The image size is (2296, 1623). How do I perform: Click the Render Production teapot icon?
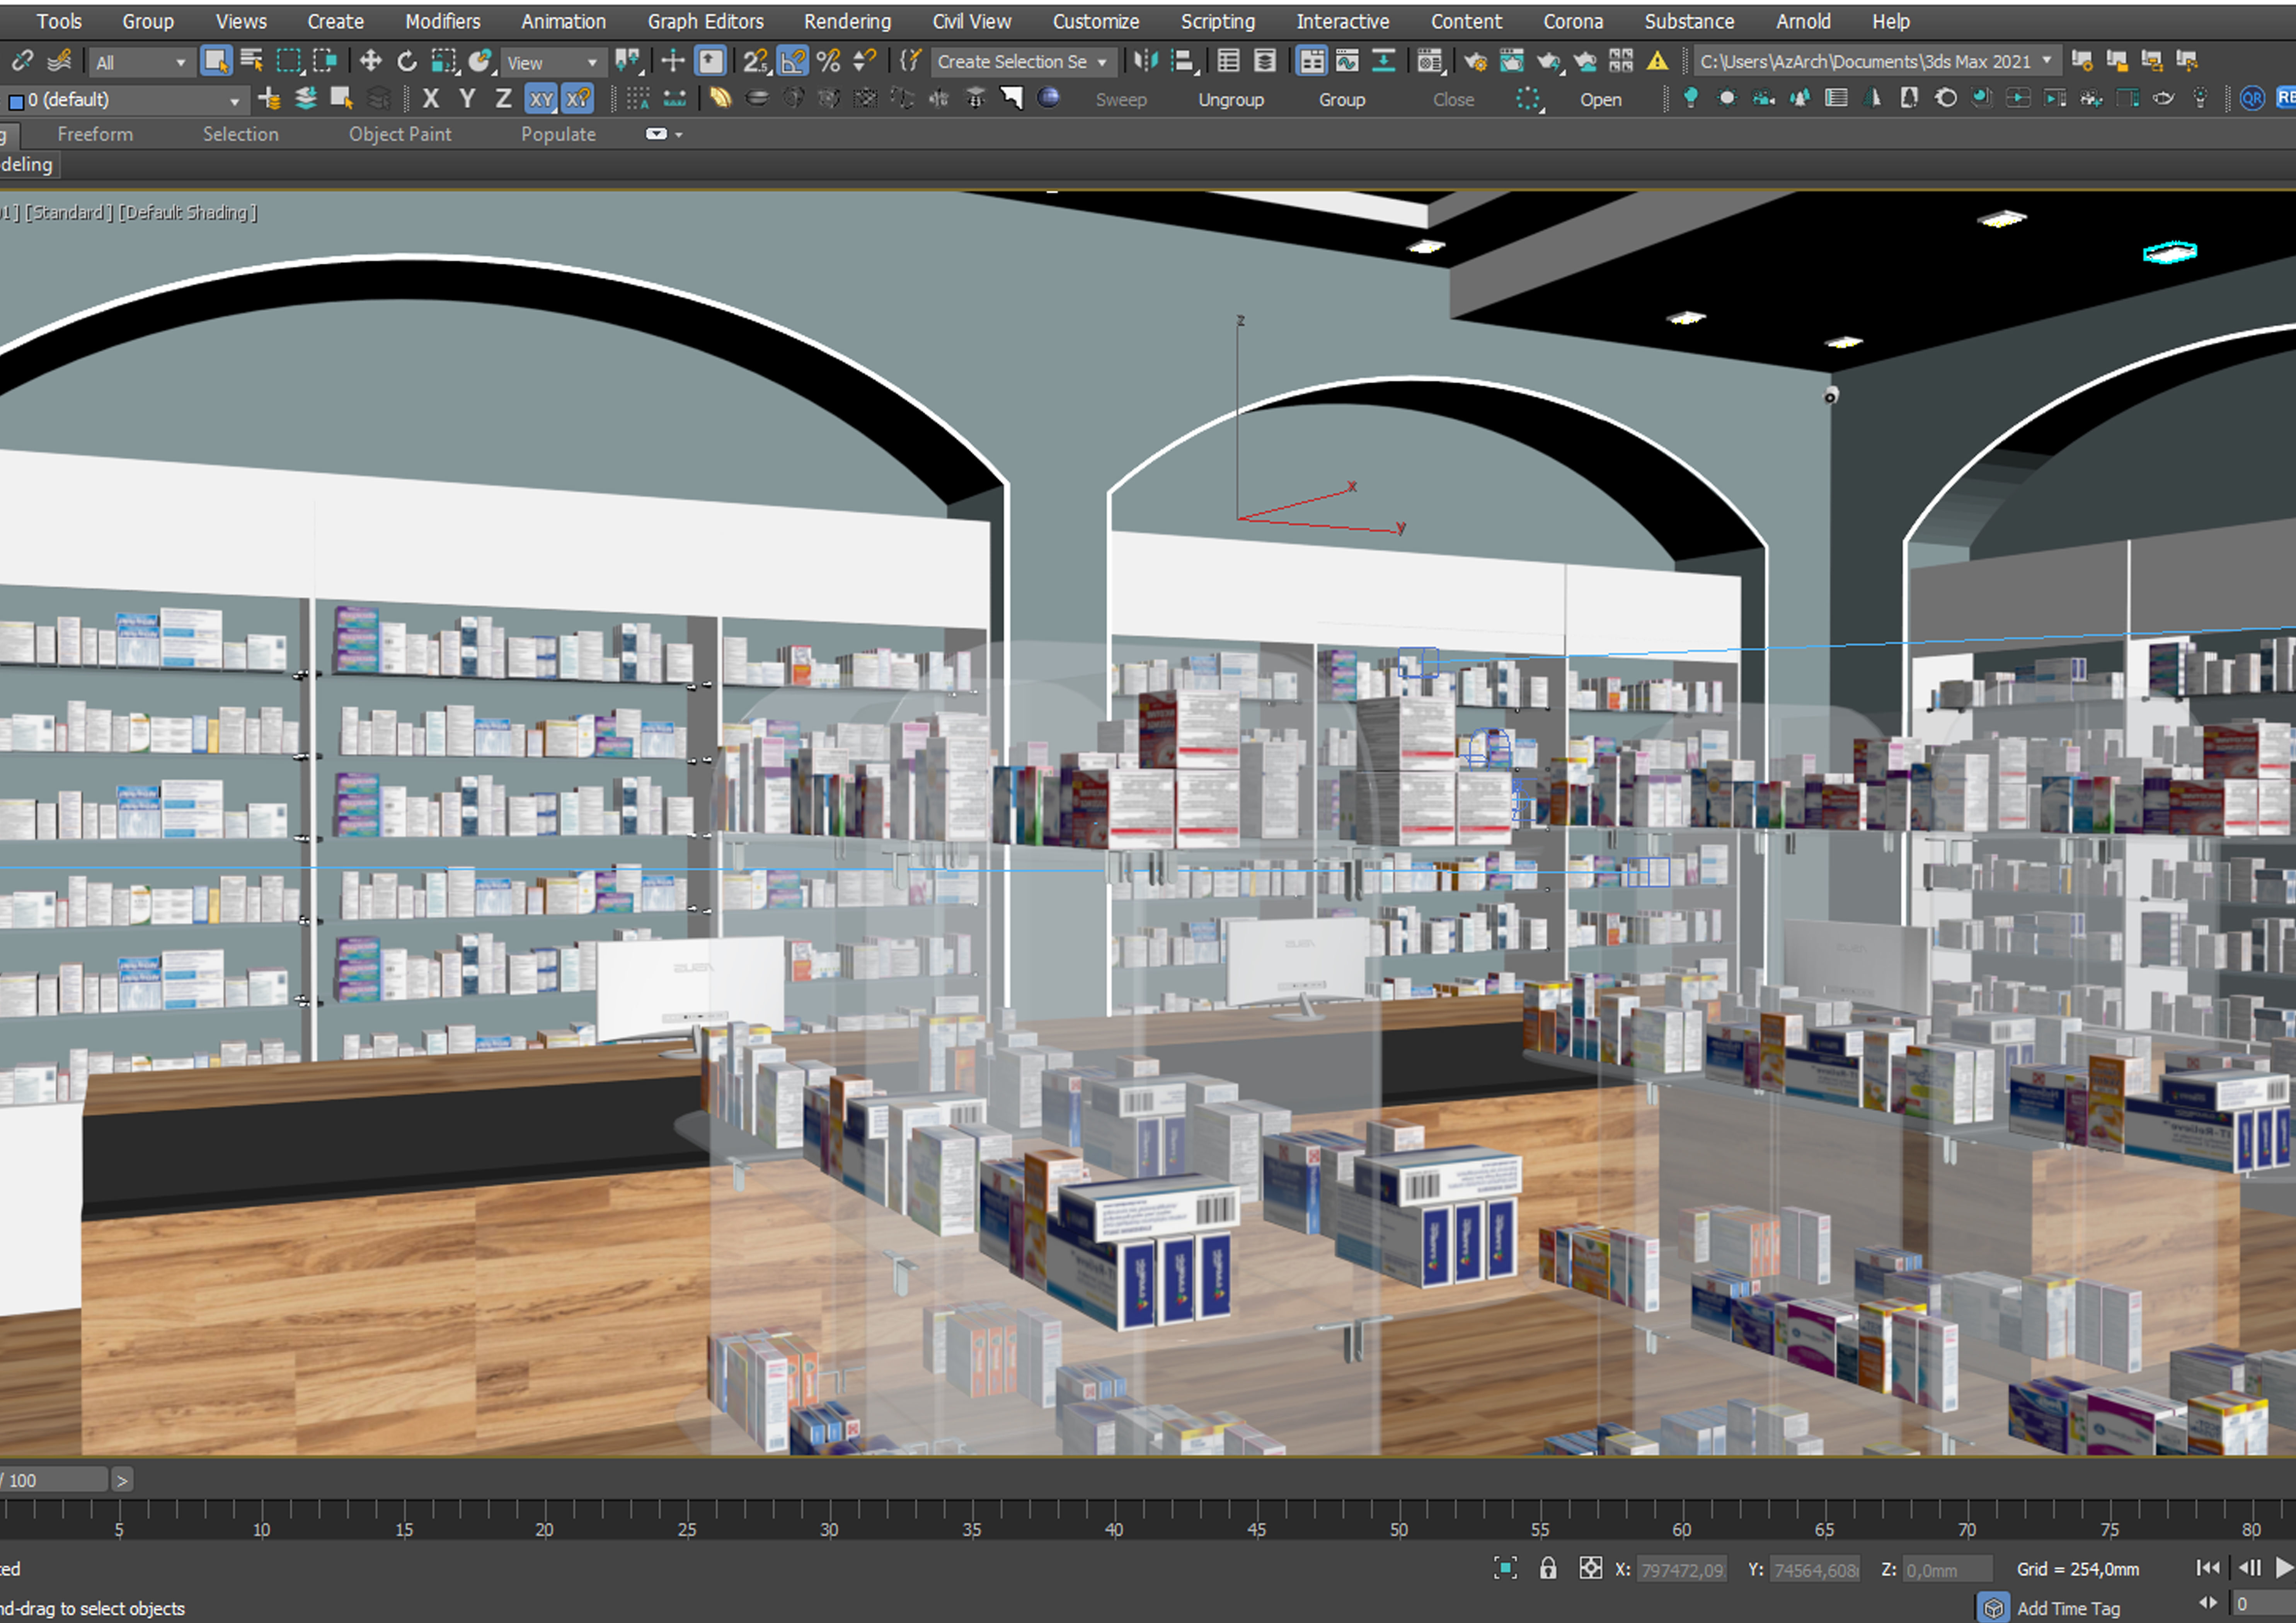[x=1549, y=61]
